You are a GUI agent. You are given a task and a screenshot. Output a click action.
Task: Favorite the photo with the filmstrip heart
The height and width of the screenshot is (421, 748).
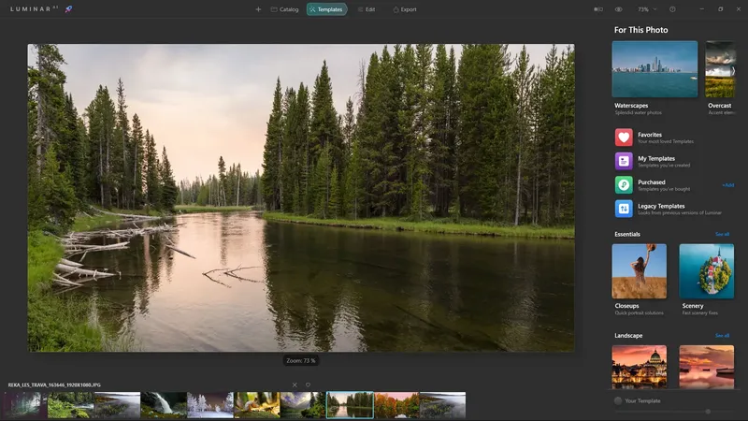[x=308, y=385]
